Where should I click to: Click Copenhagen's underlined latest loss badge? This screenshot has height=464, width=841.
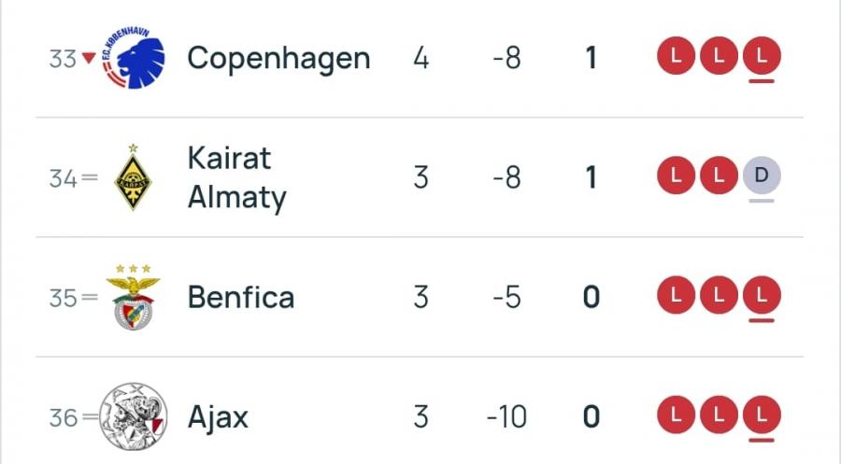(762, 58)
